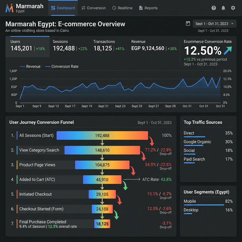
Task: Click the help question mark icon
Action: coord(214,8)
